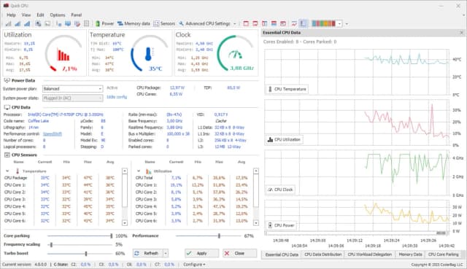The height and width of the screenshot is (269, 467).
Task: Select the CPU Total utilization row
Action: click(193, 178)
